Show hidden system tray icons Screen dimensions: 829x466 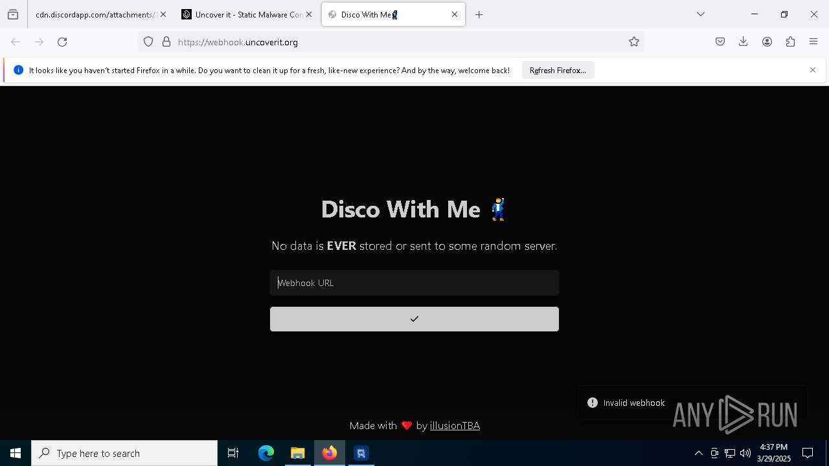[698, 453]
